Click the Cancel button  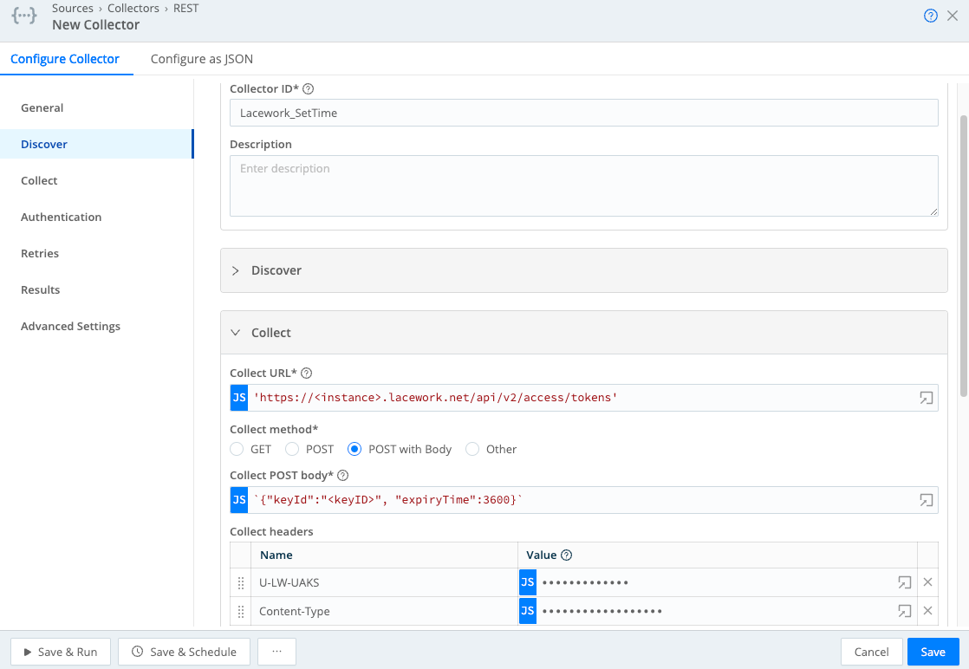pos(871,652)
